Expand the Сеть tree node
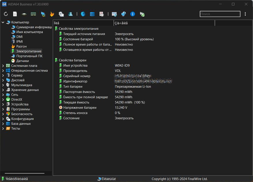Screen dimensions: 253x182 click(3, 95)
